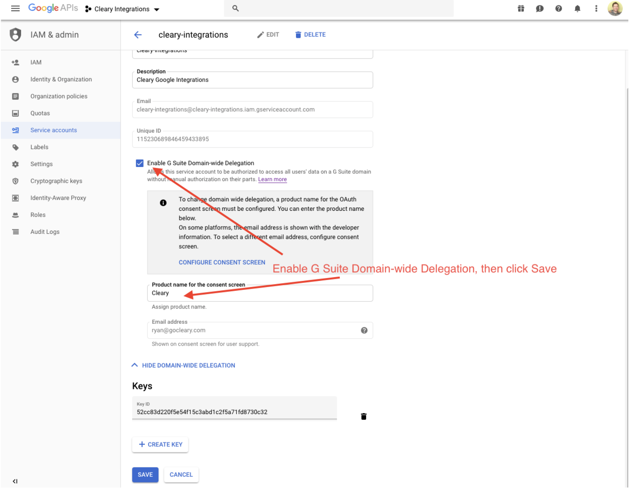Go back with the left arrow
The width and height of the screenshot is (630, 490).
coord(138,35)
